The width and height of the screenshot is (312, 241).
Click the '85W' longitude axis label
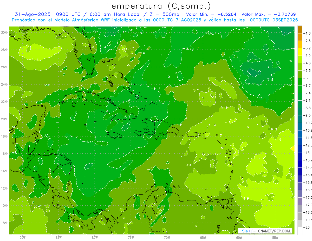pos(58,238)
